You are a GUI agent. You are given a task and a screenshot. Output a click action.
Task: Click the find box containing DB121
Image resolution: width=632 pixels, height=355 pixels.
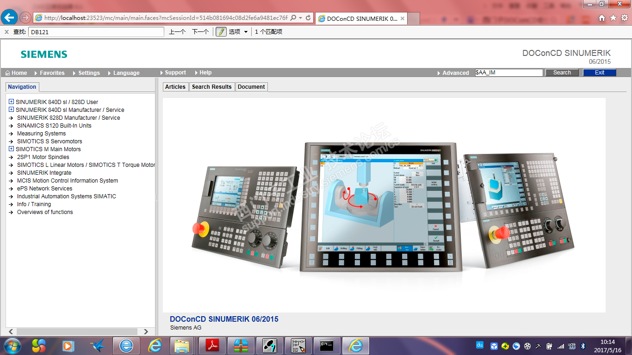click(x=96, y=32)
